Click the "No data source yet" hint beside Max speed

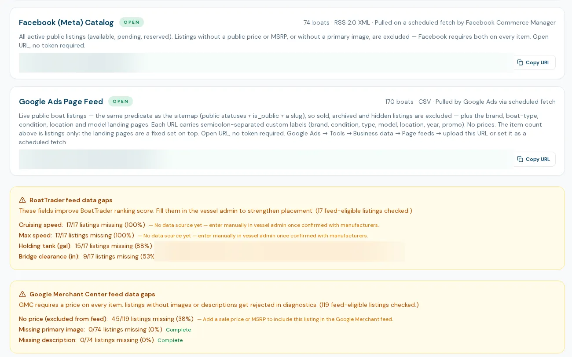253,236
